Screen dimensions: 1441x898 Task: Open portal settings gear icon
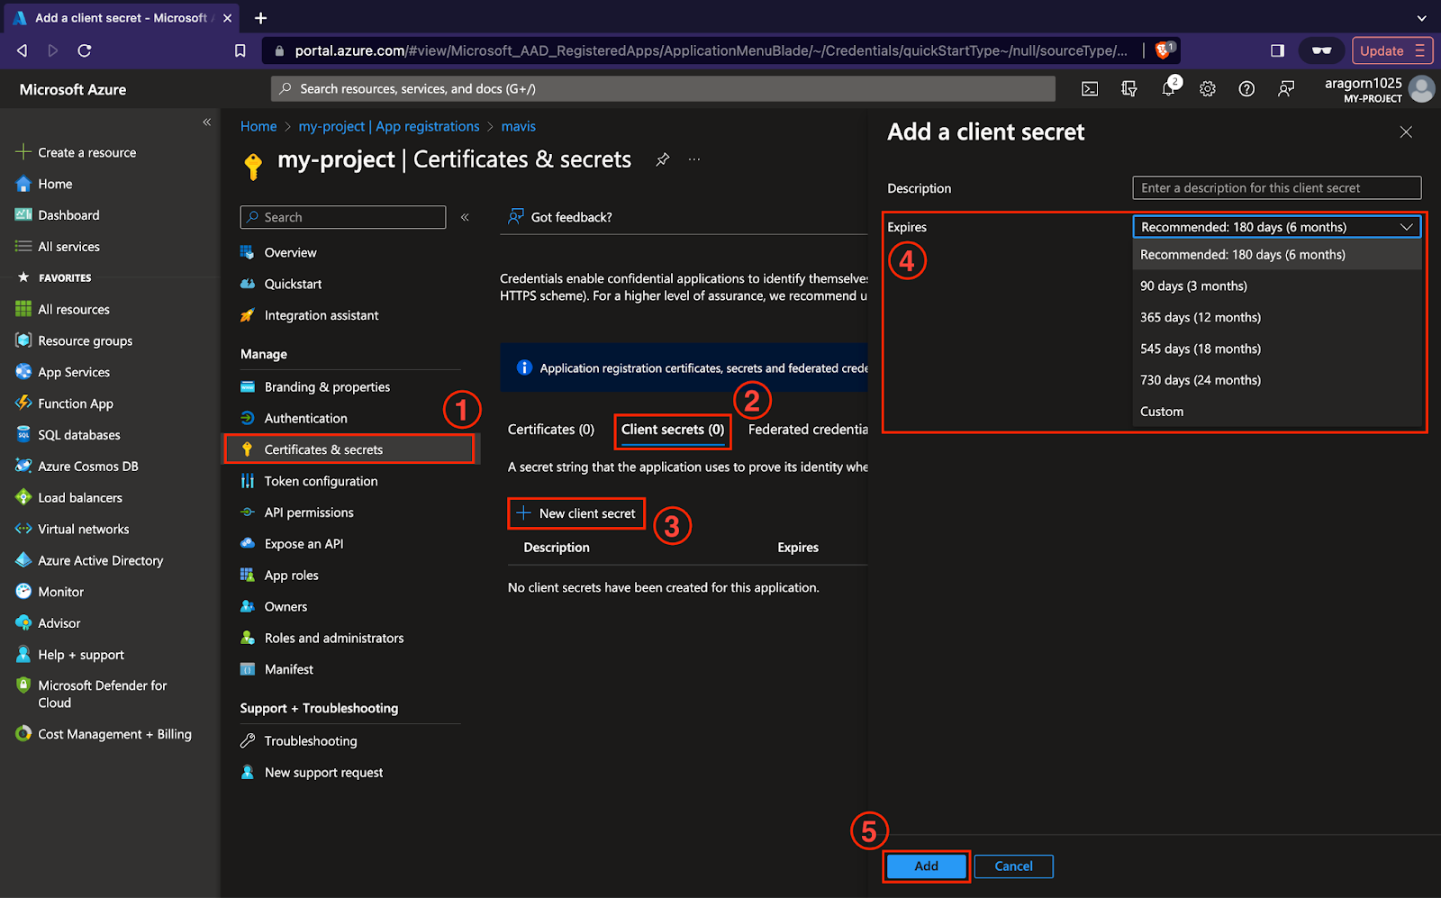(1208, 88)
